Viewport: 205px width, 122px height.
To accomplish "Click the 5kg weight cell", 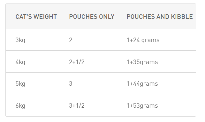I will click(20, 83).
